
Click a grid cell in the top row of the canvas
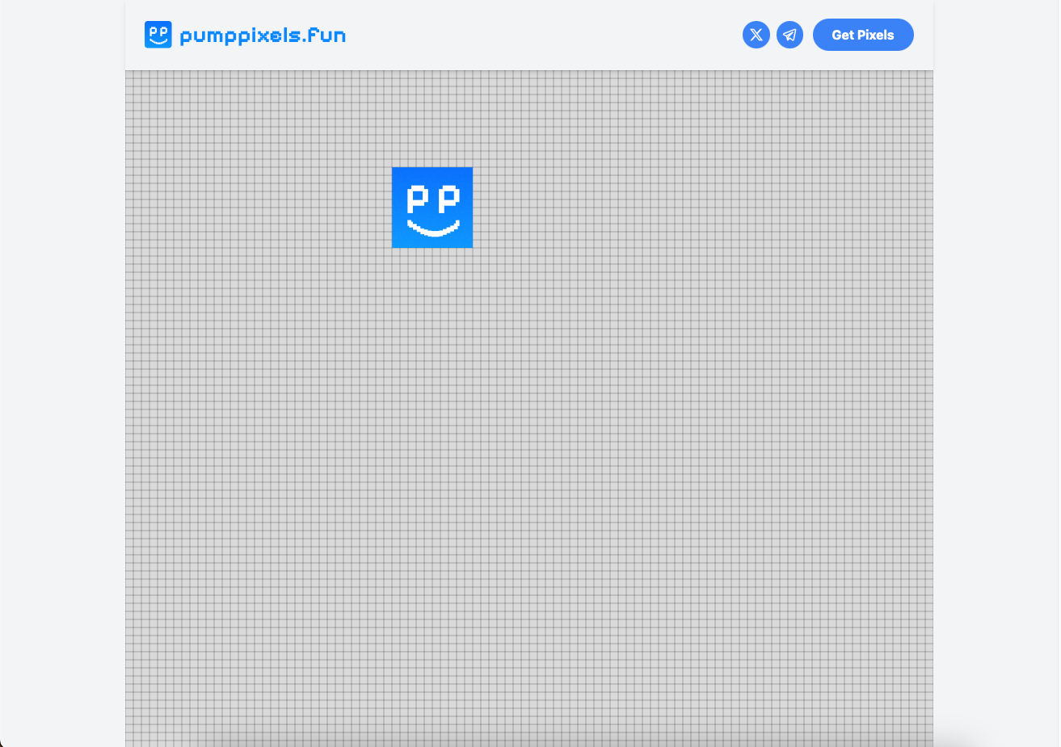(528, 75)
